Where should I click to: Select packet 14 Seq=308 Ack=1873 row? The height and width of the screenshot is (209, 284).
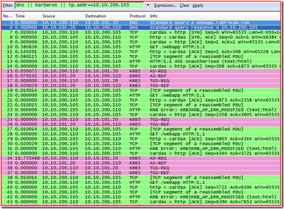coord(141,66)
